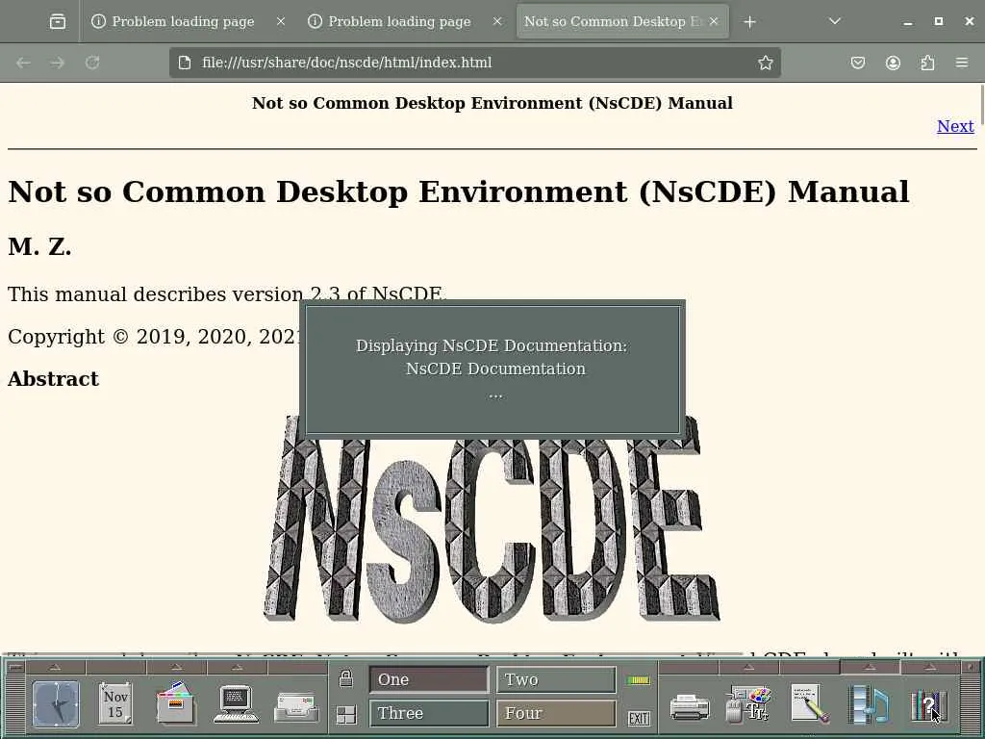Click the 'Abstract' heading text
The image size is (985, 739).
(x=54, y=379)
